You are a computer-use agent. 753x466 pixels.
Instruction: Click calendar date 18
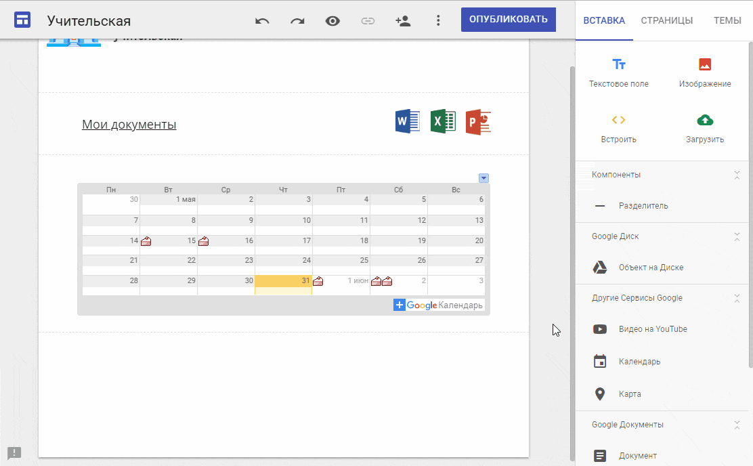tap(341, 245)
